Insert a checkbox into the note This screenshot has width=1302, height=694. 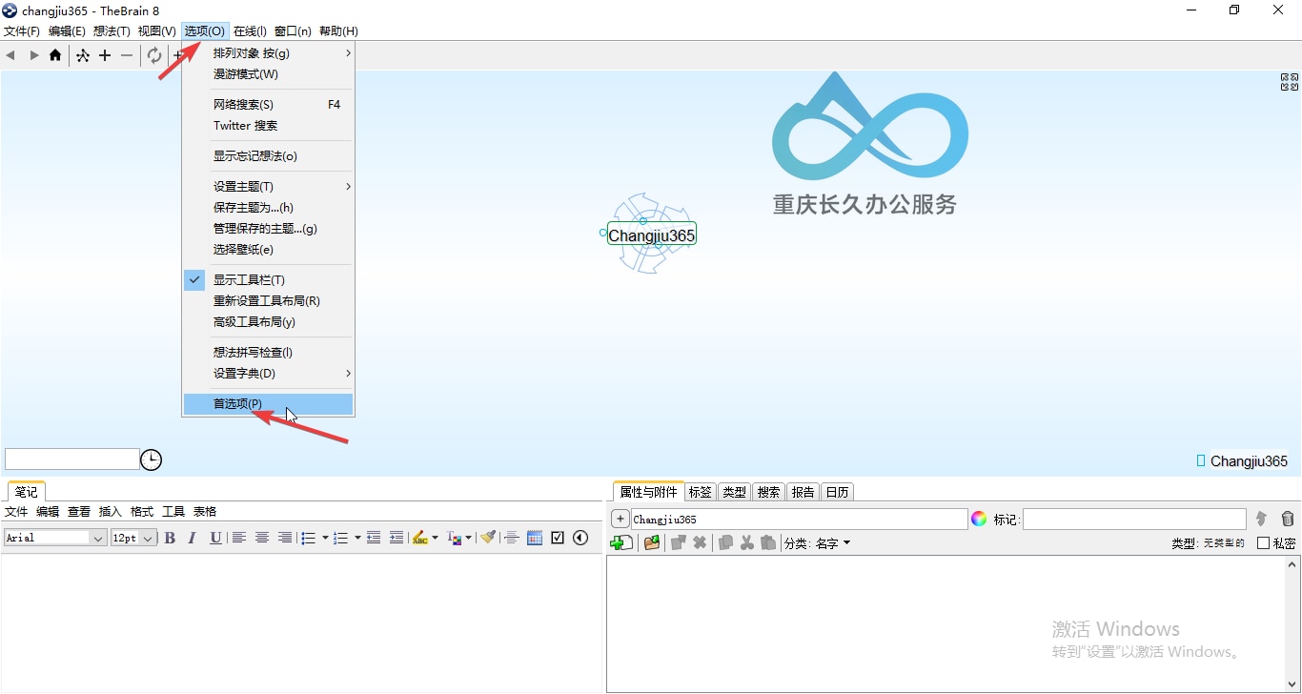pyautogui.click(x=558, y=538)
